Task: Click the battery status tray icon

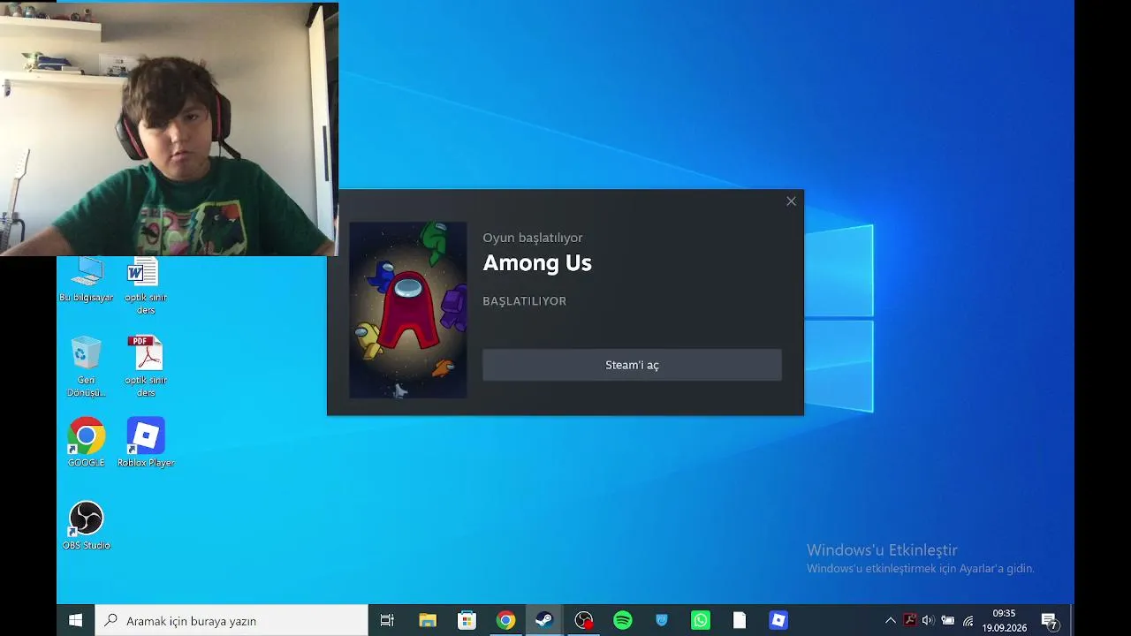Action: 948,621
